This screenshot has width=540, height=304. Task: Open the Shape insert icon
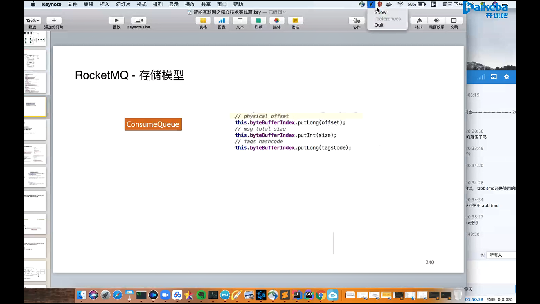[x=258, y=21]
